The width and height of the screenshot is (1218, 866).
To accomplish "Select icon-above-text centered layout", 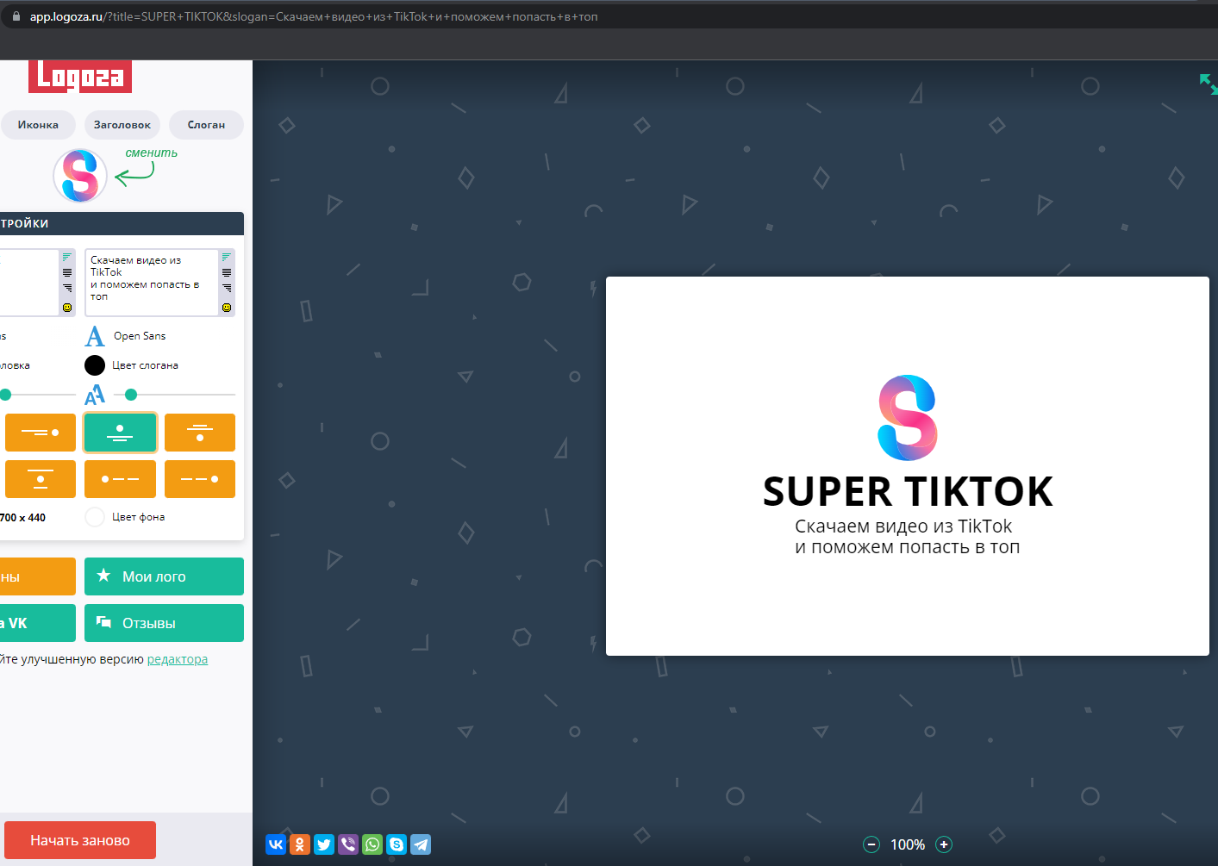I will pos(120,433).
